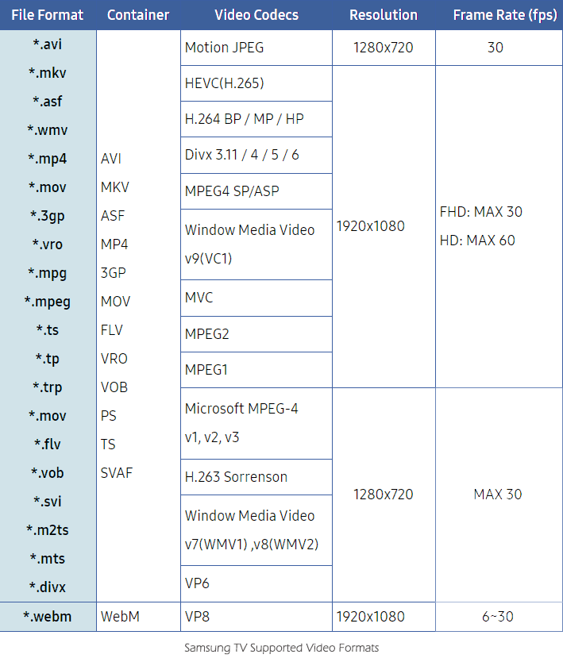Select the '*.3gp' file format entry
563x662 pixels.
pos(48,216)
